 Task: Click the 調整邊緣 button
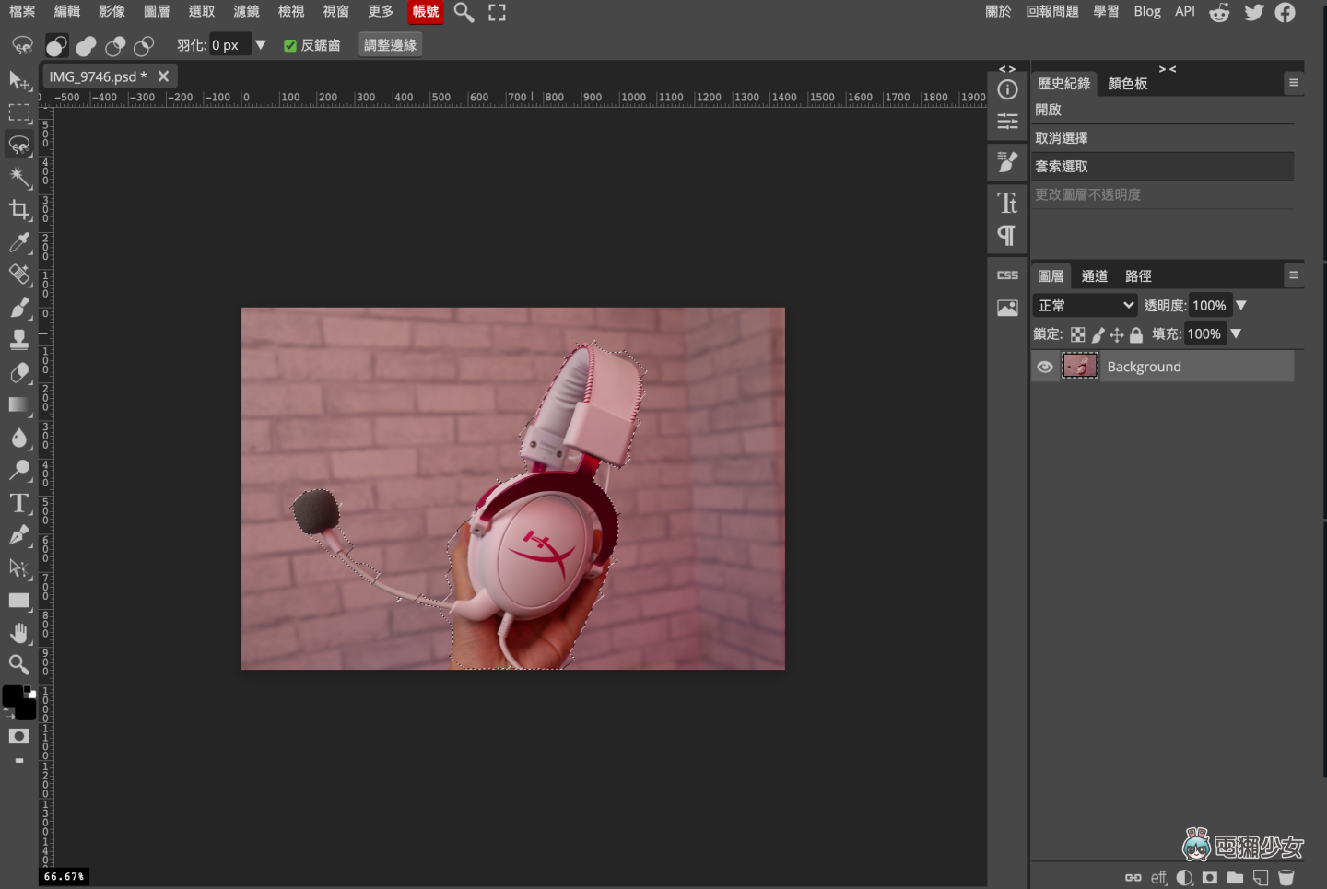click(x=390, y=45)
